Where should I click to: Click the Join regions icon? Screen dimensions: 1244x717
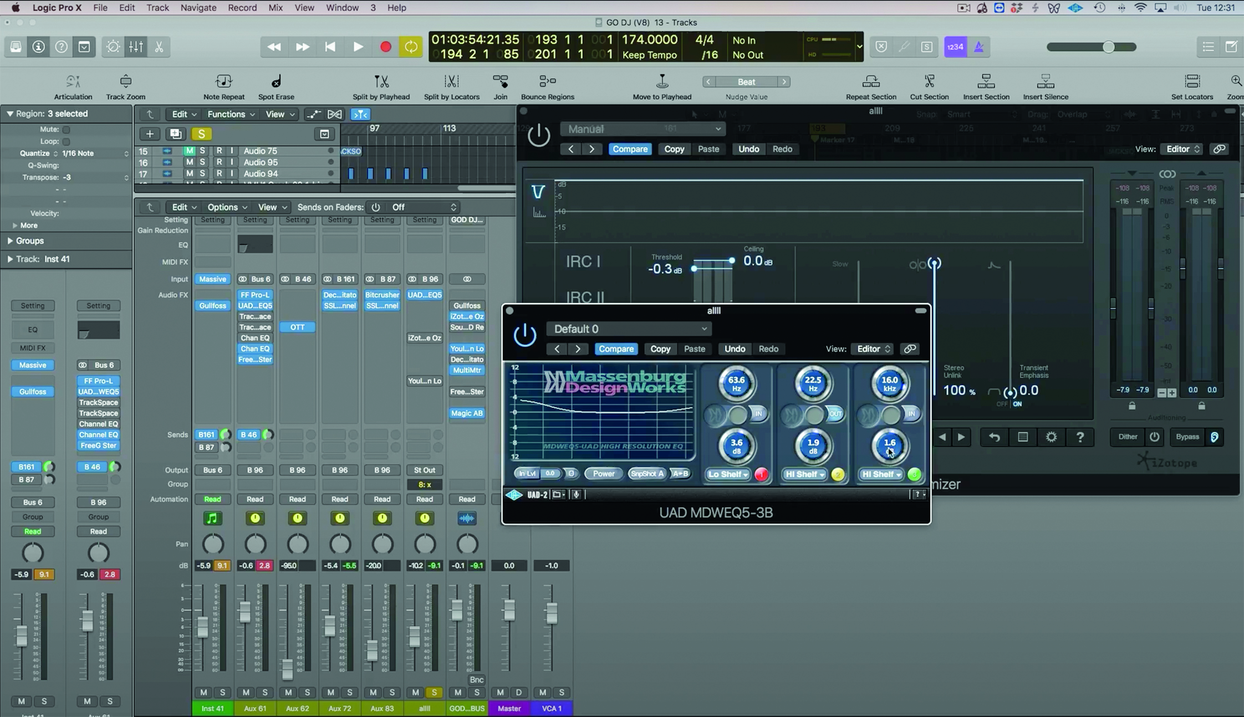501,81
